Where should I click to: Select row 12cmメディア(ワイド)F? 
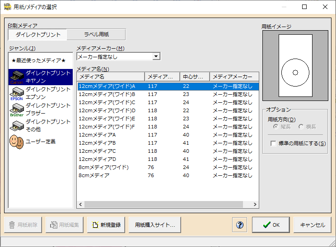click(x=168, y=127)
